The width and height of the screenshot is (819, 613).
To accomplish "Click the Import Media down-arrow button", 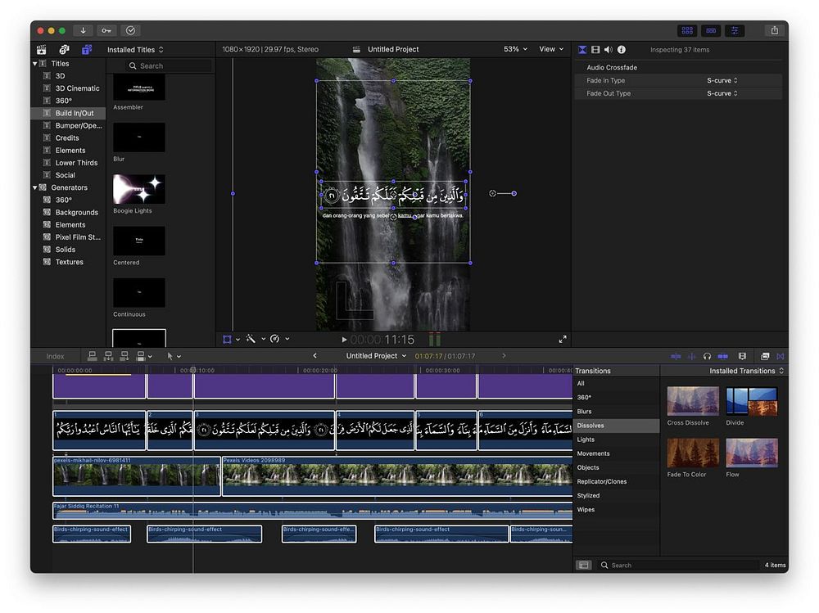I will pyautogui.click(x=83, y=30).
